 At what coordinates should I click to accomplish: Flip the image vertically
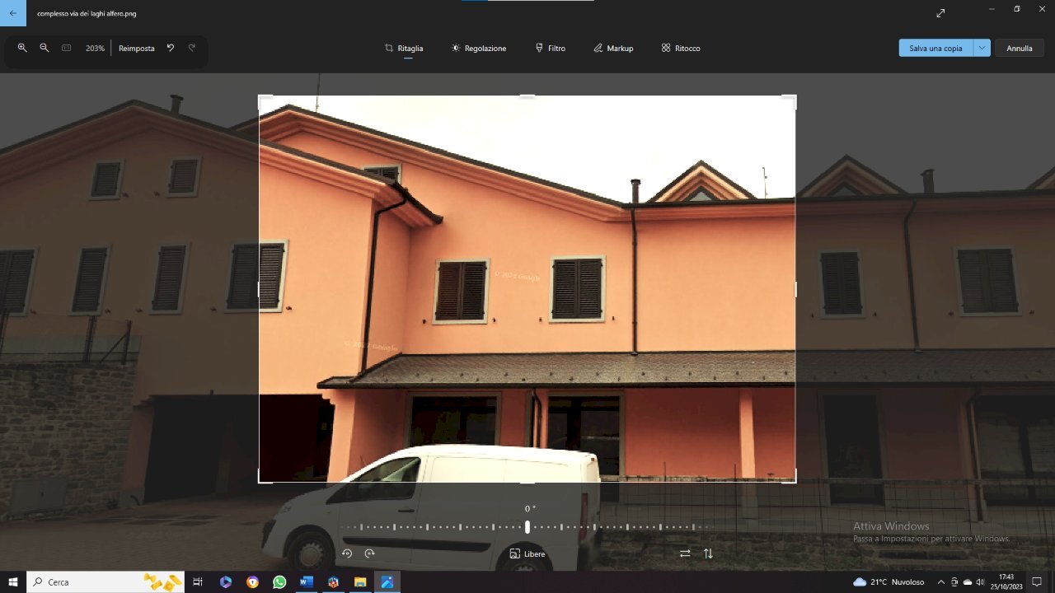point(708,553)
